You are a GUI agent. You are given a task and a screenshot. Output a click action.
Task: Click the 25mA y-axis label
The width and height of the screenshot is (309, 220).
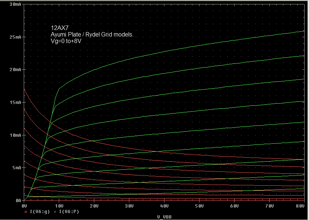tap(15, 37)
